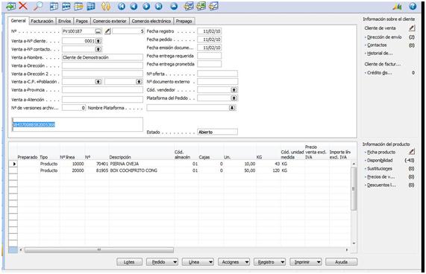Open lookup for Plataforma del Pedido
426x274 pixels.
[x=234, y=98]
